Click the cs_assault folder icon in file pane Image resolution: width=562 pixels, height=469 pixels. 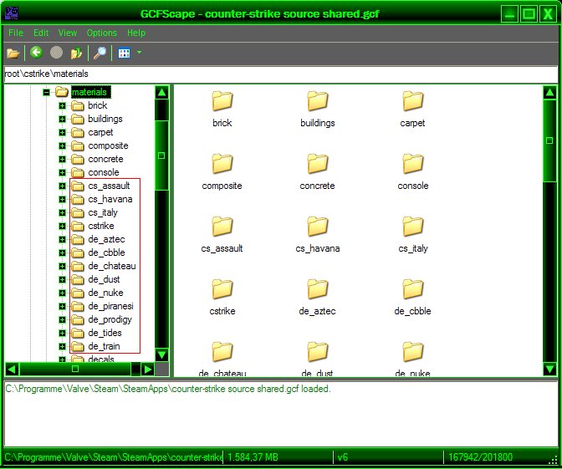pos(222,226)
